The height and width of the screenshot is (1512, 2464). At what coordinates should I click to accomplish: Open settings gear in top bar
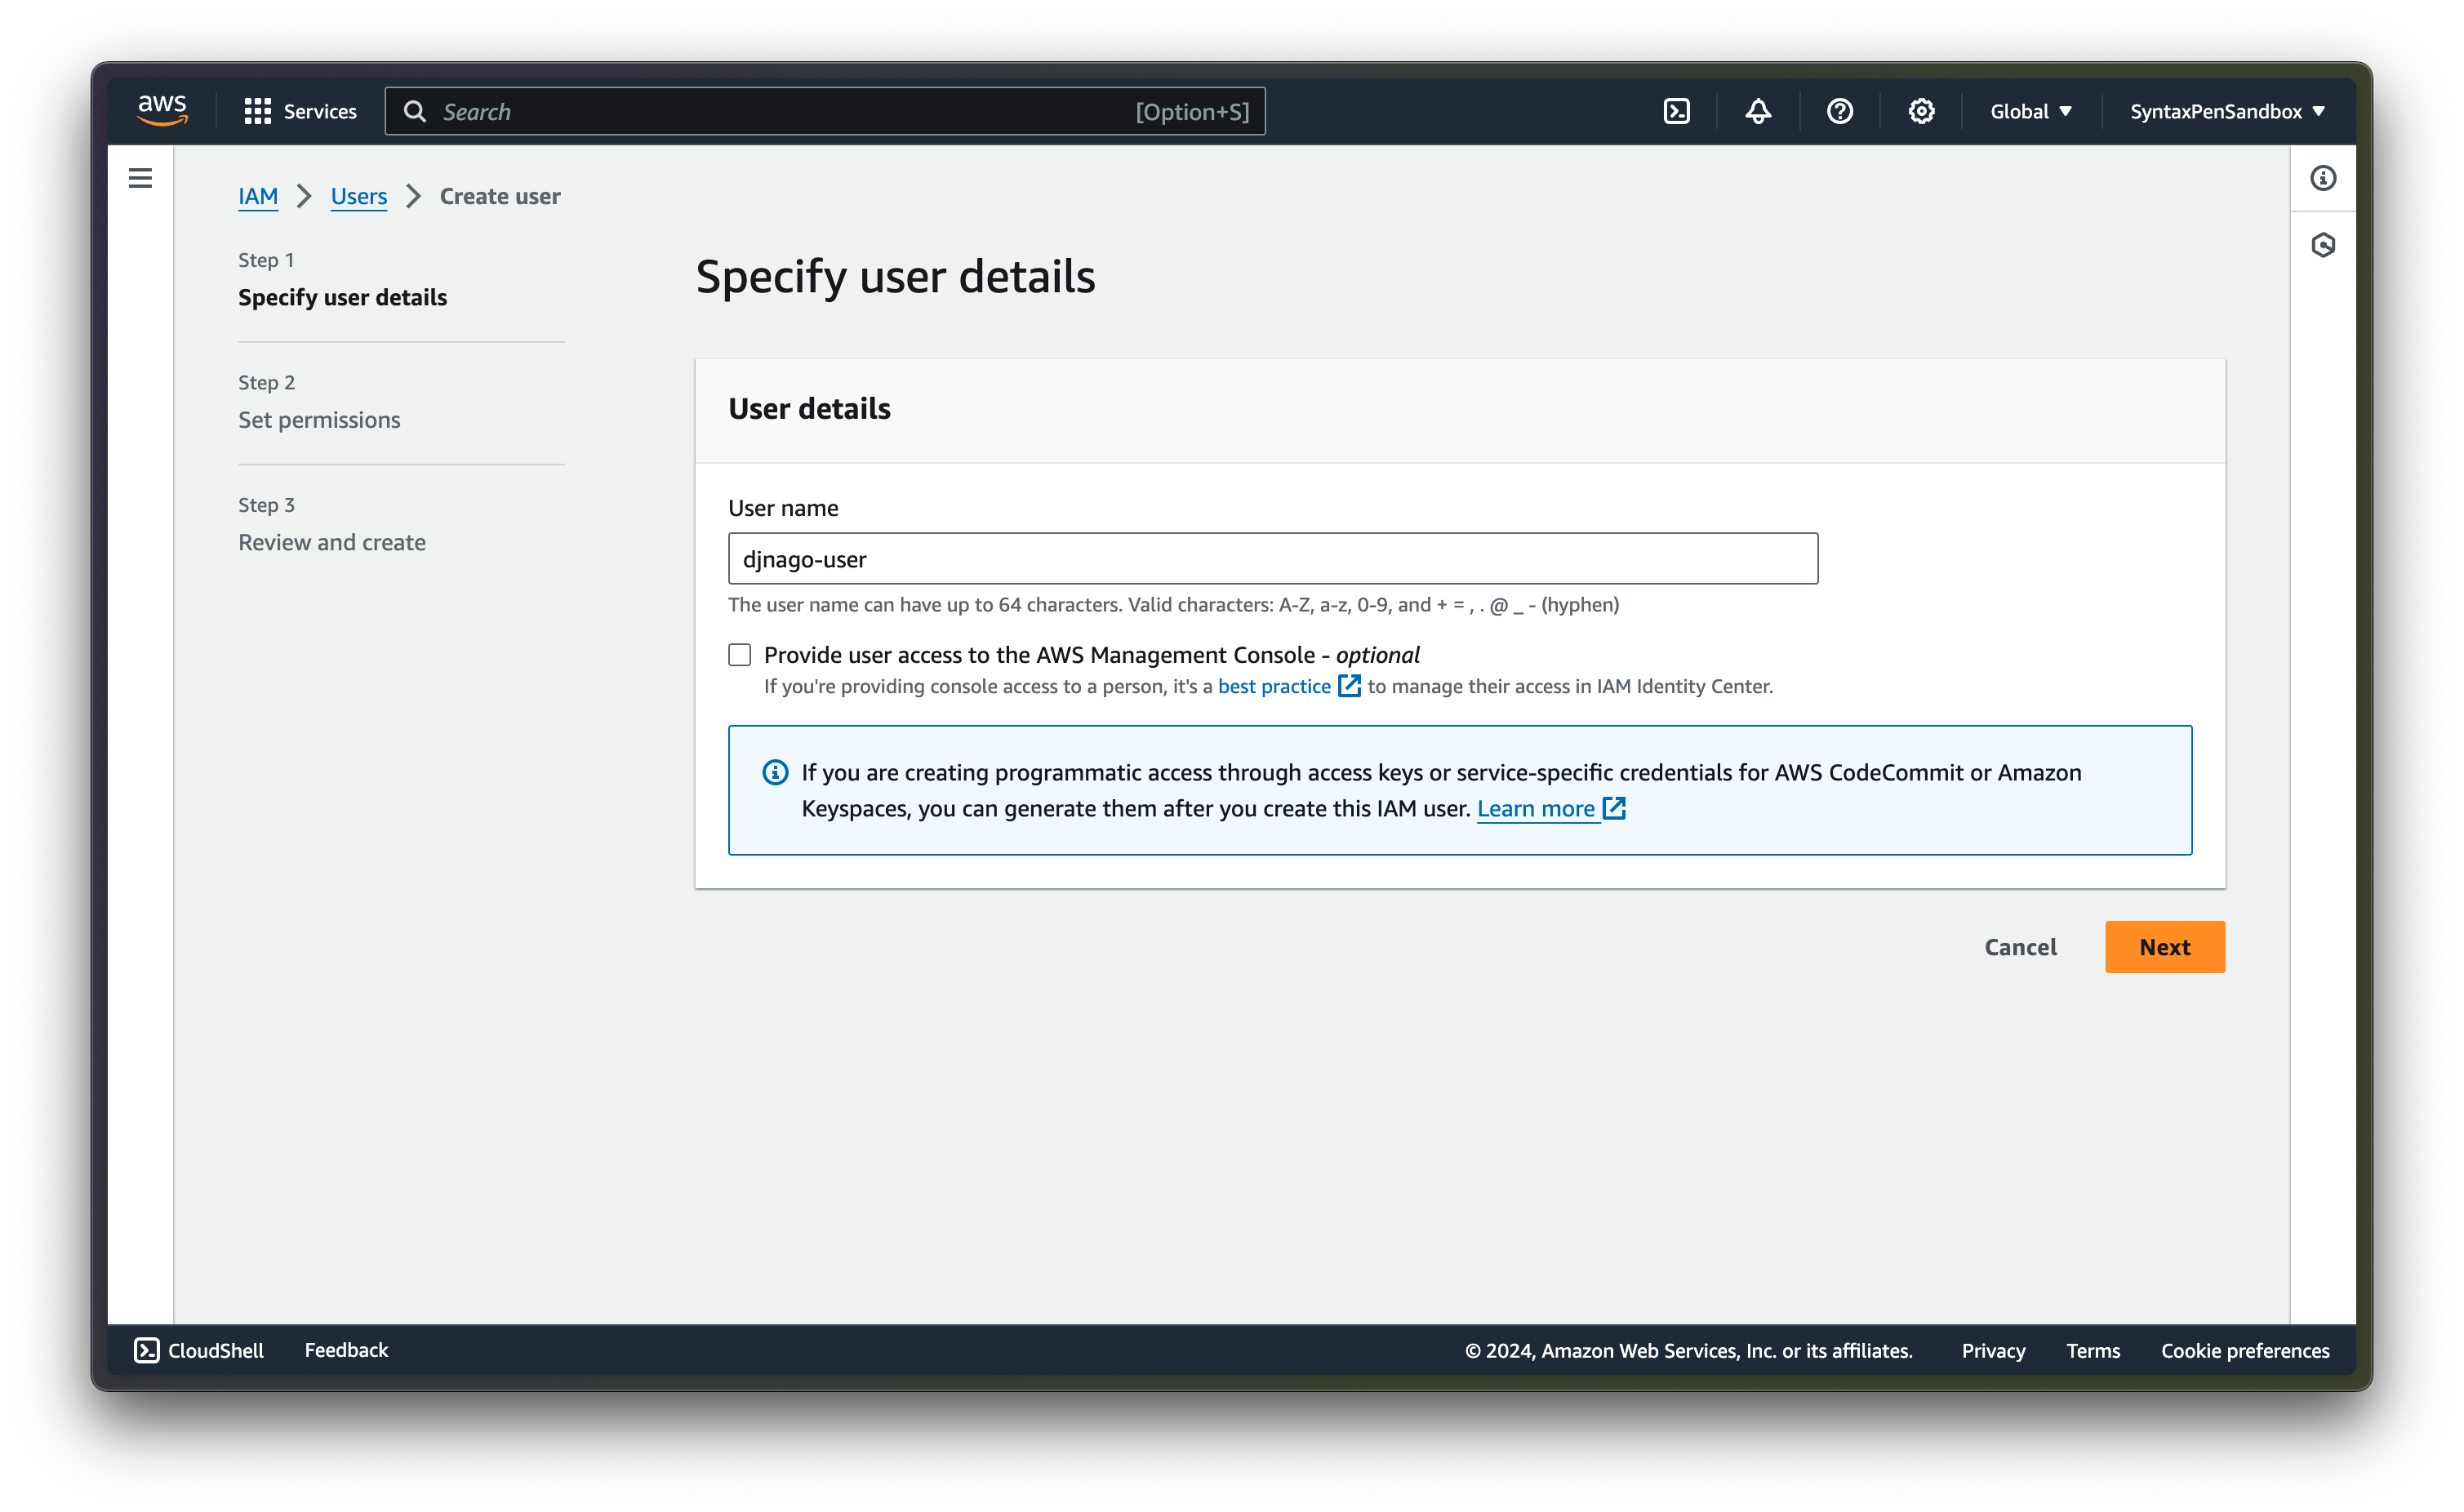pos(1920,111)
